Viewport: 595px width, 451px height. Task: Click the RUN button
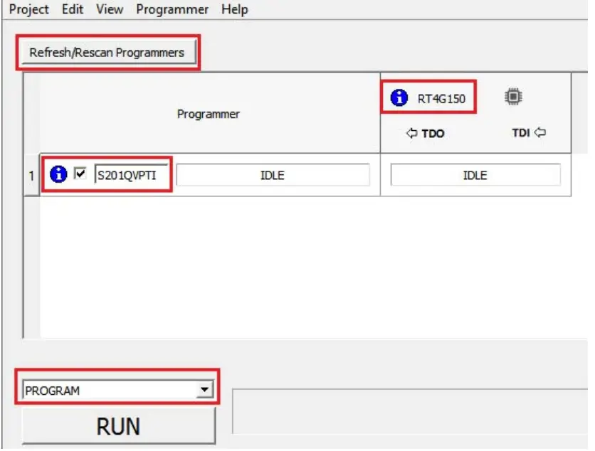coord(118,425)
